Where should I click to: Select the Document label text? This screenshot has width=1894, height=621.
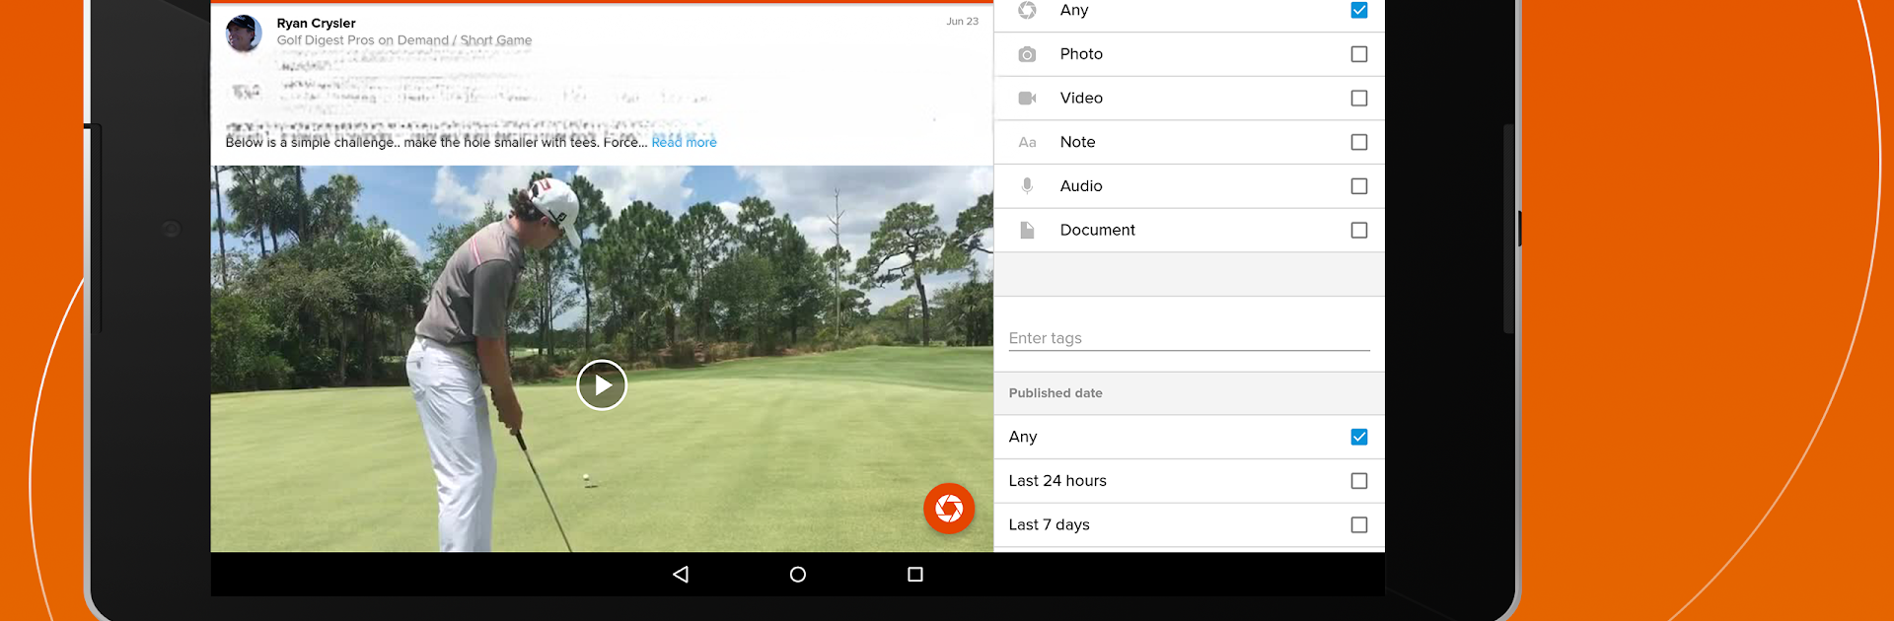click(x=1097, y=230)
